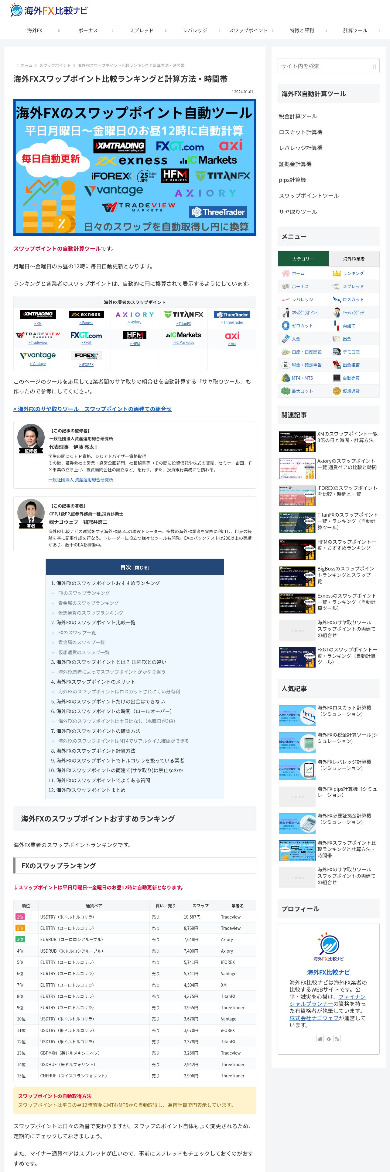Image resolution: width=390 pixels, height=1172 pixels.
Task: Open the 口座・口座開設 icon
Action: [x=286, y=352]
